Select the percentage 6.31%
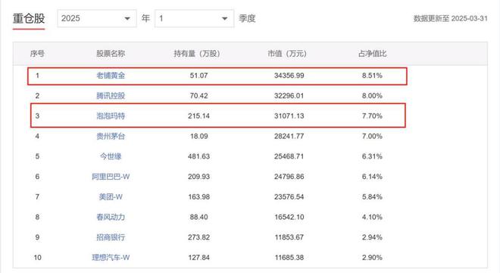This screenshot has width=500, height=273. 372,156
